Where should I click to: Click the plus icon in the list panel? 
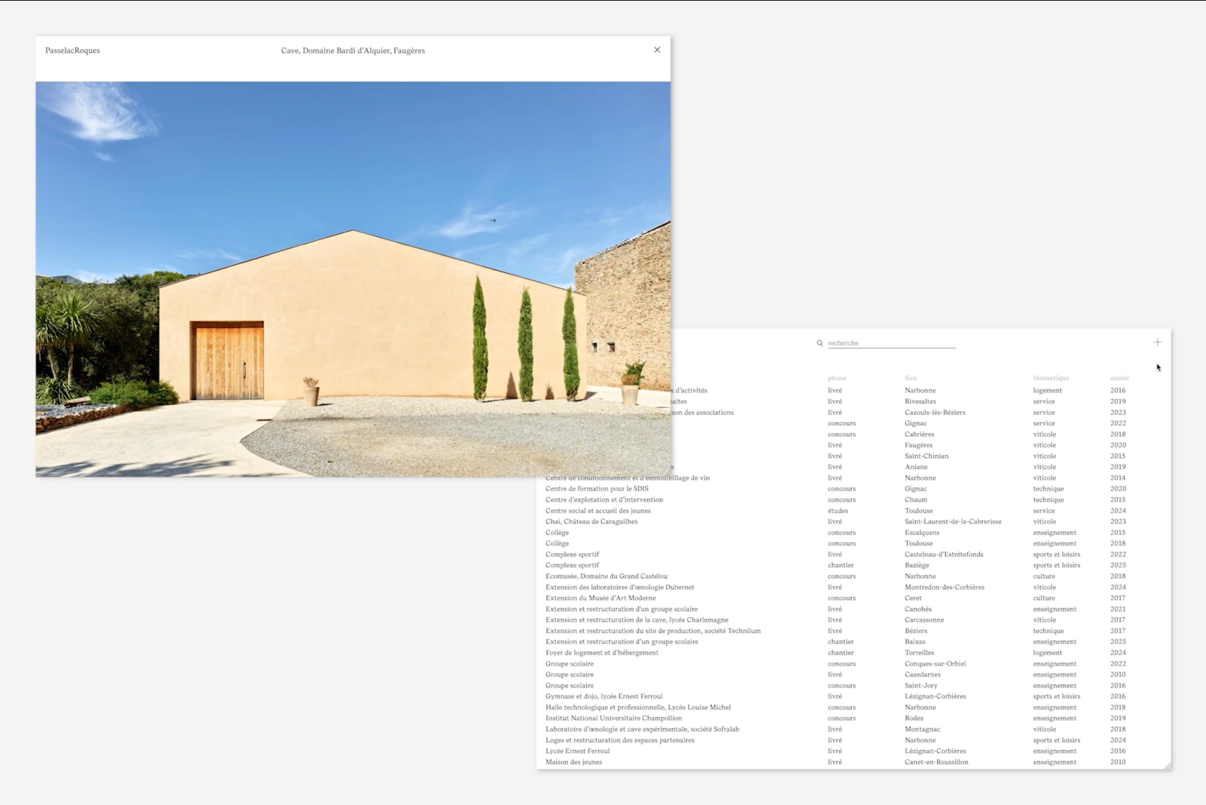(1157, 342)
